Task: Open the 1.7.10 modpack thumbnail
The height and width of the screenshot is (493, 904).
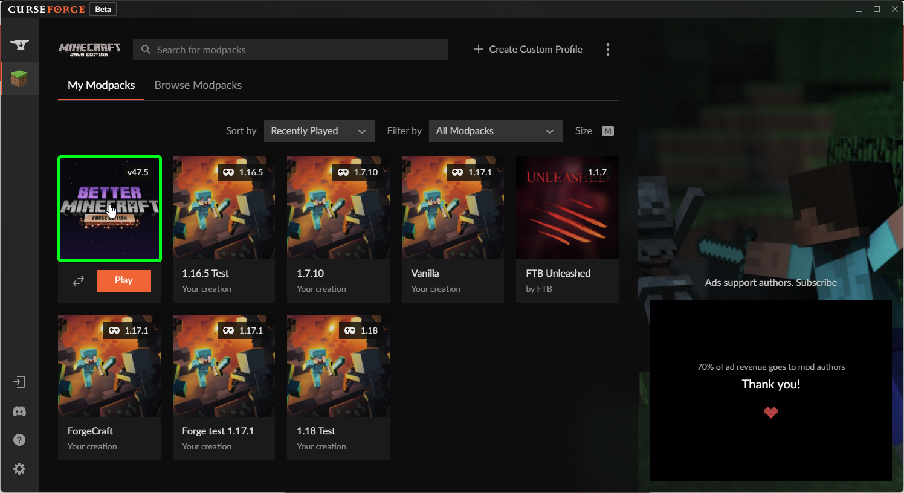Action: point(338,208)
